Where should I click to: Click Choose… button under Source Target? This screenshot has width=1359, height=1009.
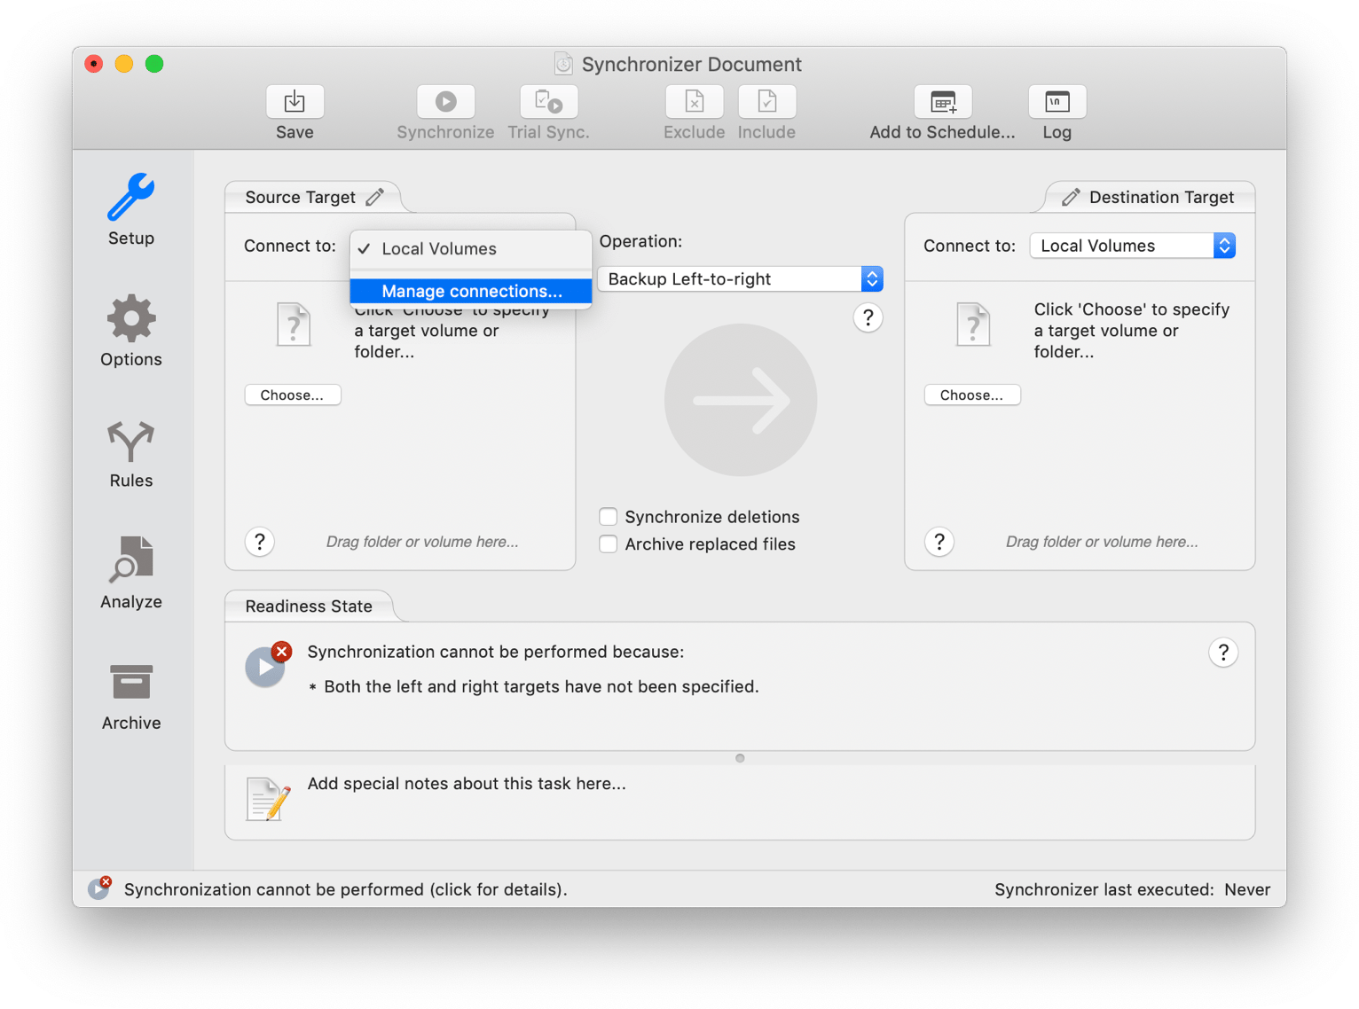click(x=292, y=395)
